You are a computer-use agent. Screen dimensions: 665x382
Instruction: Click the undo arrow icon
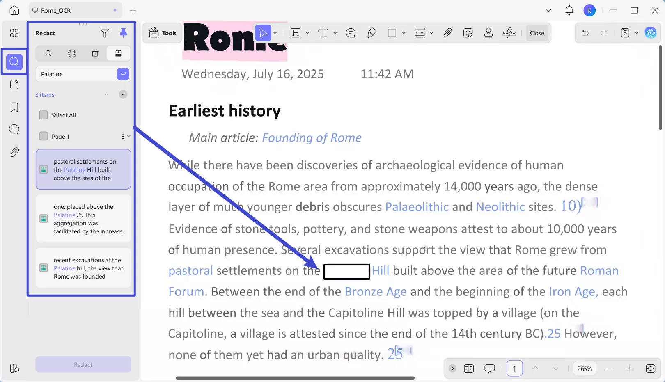point(585,33)
